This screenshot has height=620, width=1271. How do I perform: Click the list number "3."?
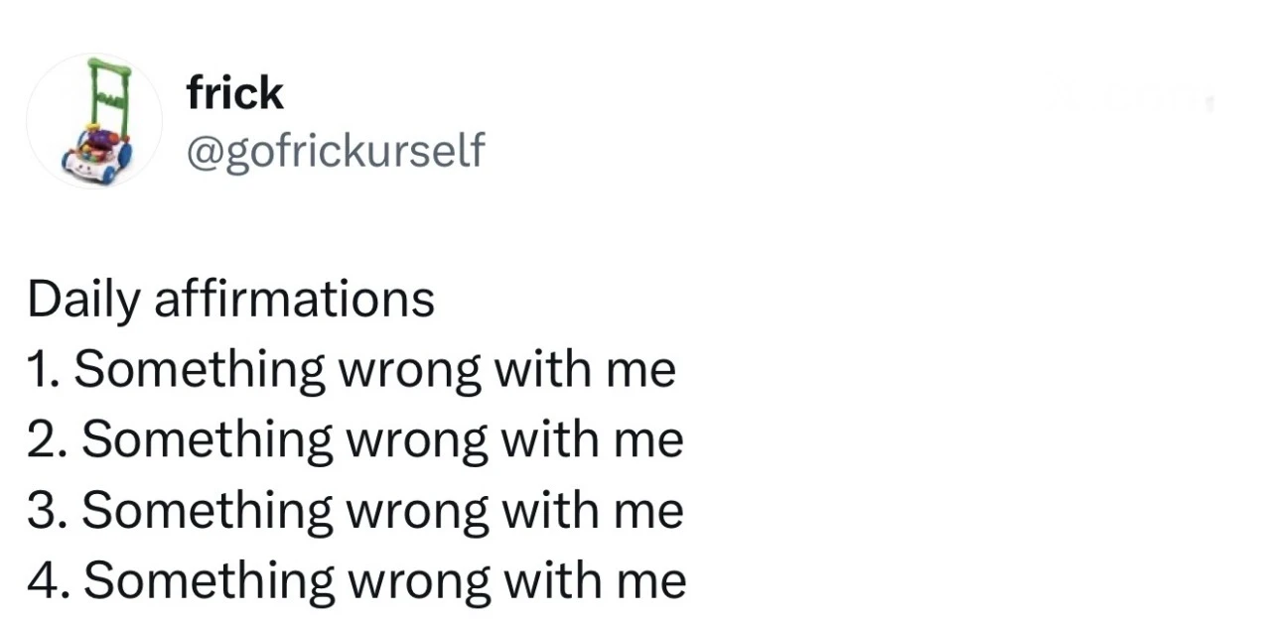click(x=48, y=510)
